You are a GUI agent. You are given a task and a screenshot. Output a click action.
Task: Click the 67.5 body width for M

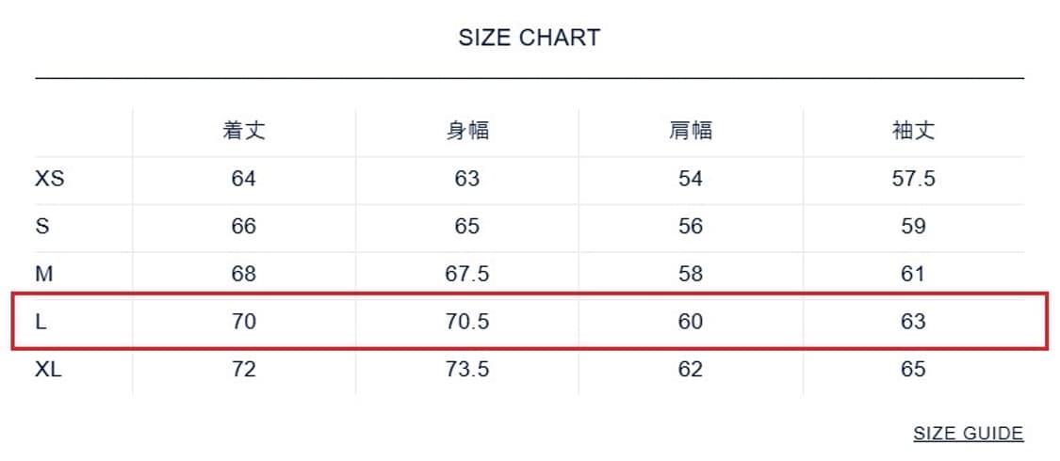[x=467, y=274]
